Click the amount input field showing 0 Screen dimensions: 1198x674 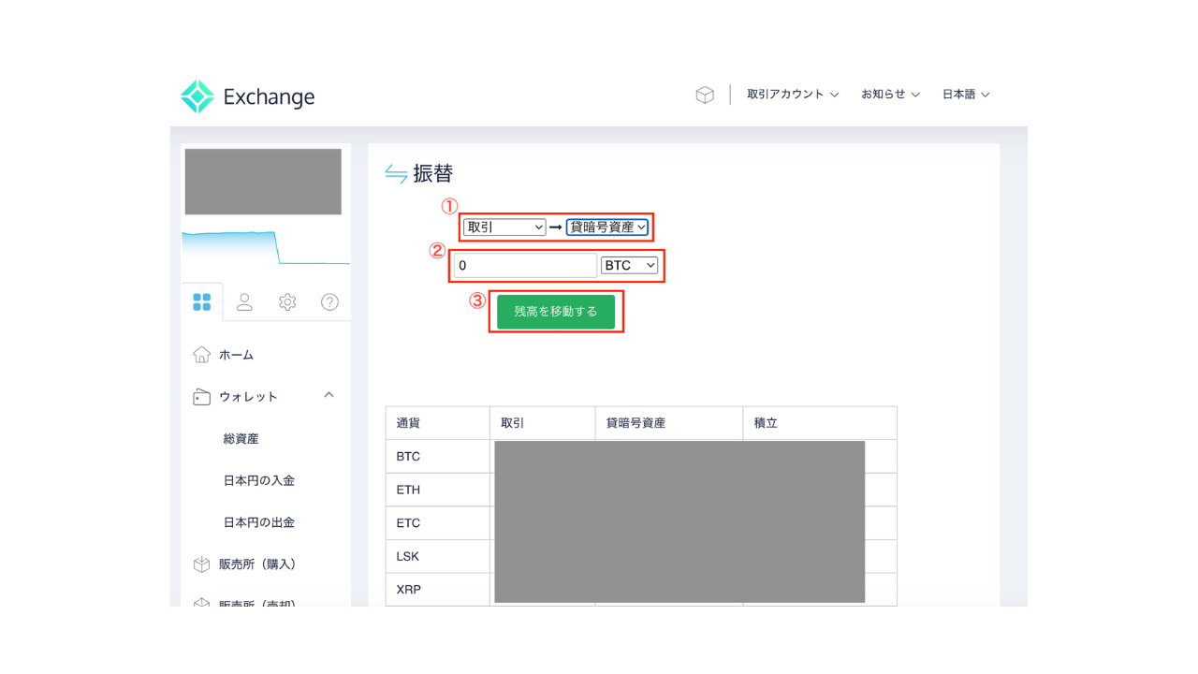tap(524, 265)
